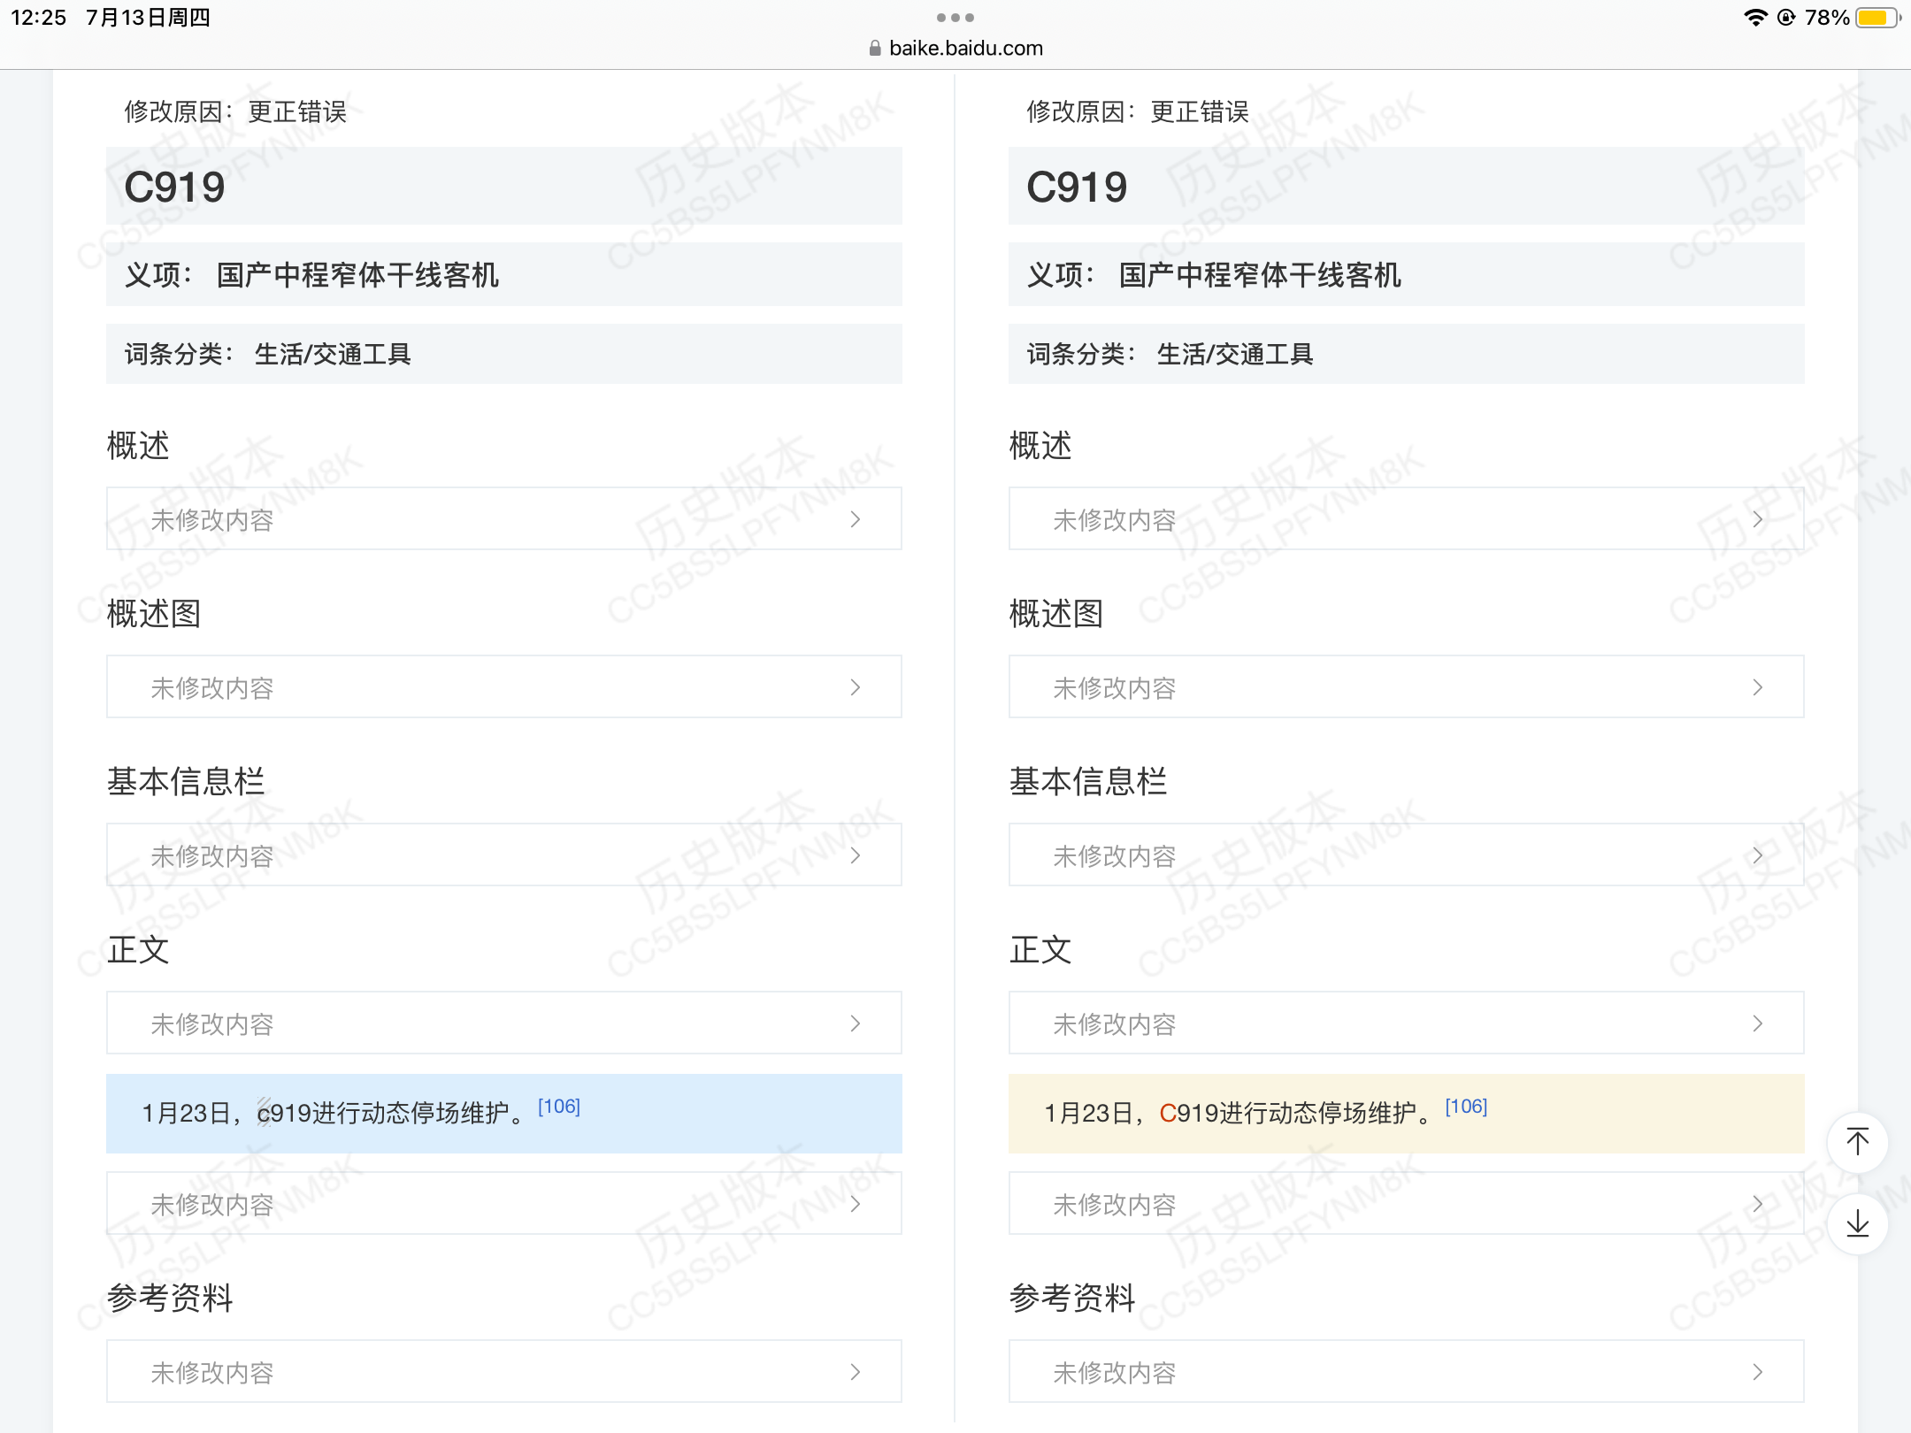1911x1433 pixels.
Task: Tap the scroll-to-bottom arrow button
Action: pyautogui.click(x=1857, y=1223)
